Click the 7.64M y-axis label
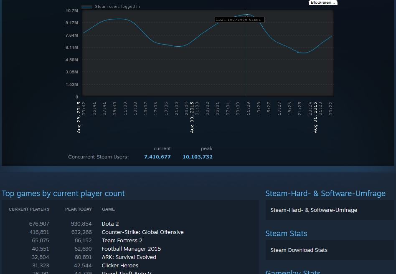 coord(72,35)
